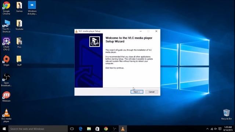
Task: Click the 'Click Next to continue.' text
Action: coord(115,68)
